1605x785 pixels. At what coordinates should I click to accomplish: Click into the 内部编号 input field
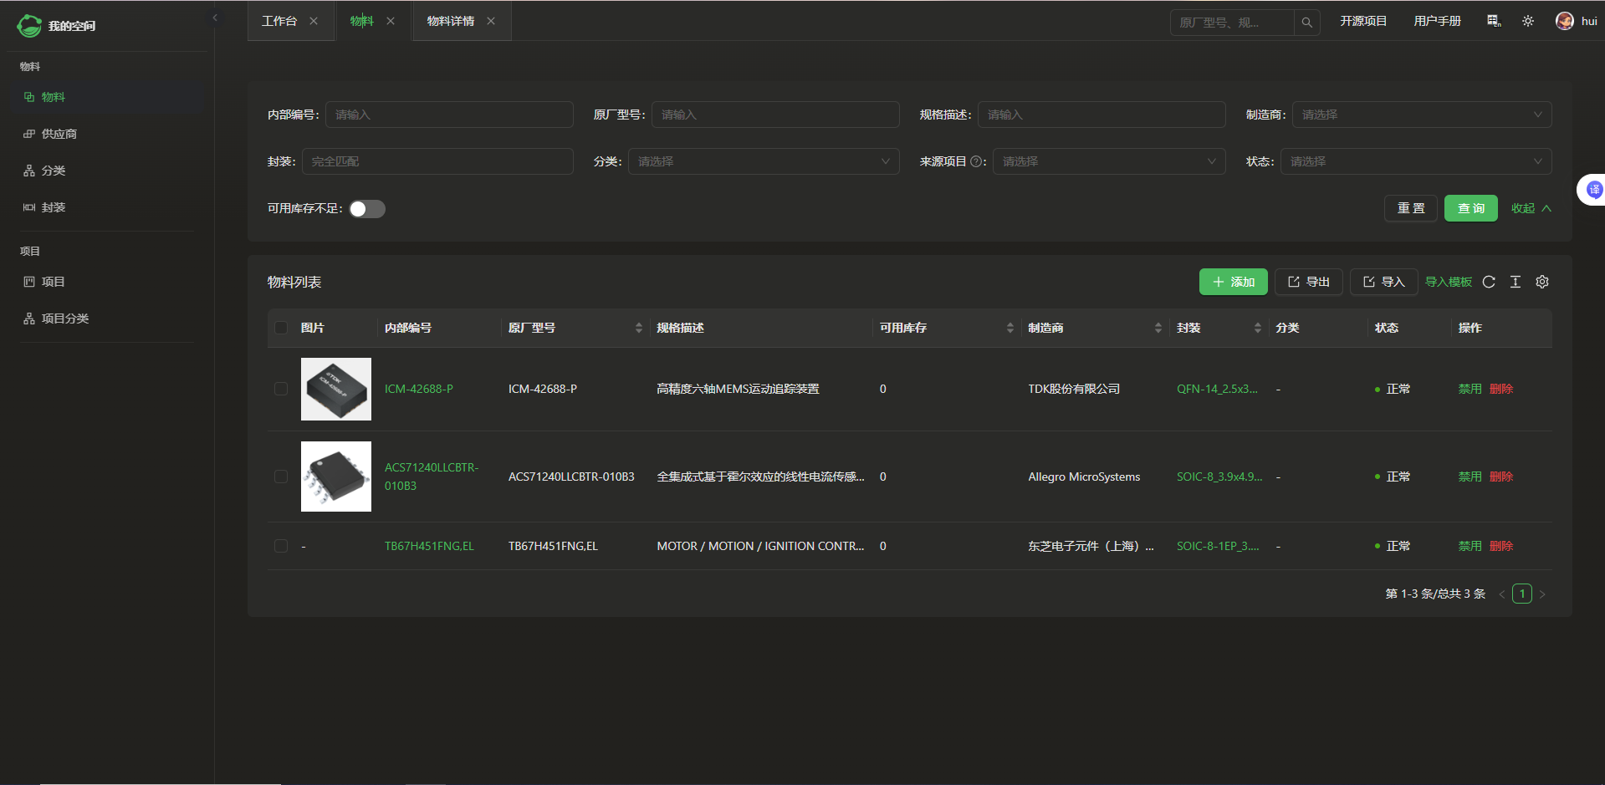pos(449,115)
